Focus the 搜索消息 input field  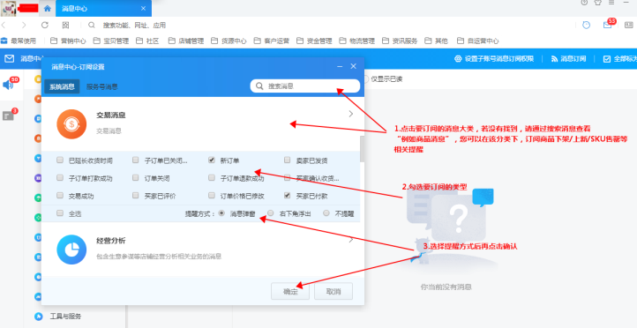(305, 86)
